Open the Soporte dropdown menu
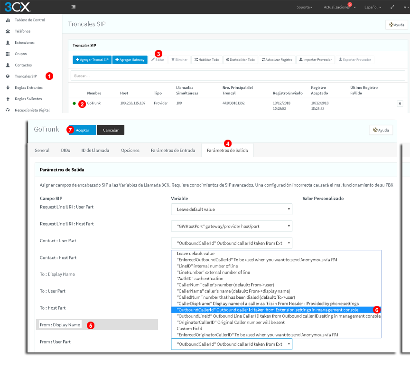Screen dimensions: 410x380 coord(304,7)
